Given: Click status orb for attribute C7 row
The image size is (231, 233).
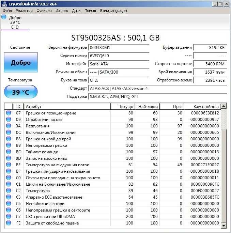Looking at the screenshot, I should [9, 216].
